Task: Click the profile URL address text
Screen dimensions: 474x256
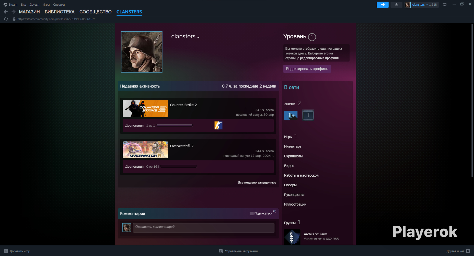Action: [56, 19]
